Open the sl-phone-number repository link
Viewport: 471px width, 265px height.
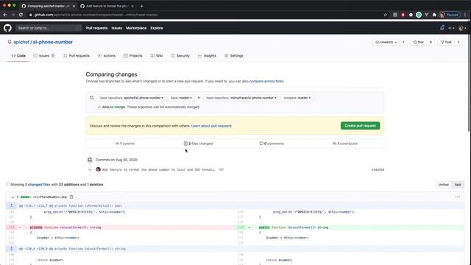pyautogui.click(x=53, y=42)
